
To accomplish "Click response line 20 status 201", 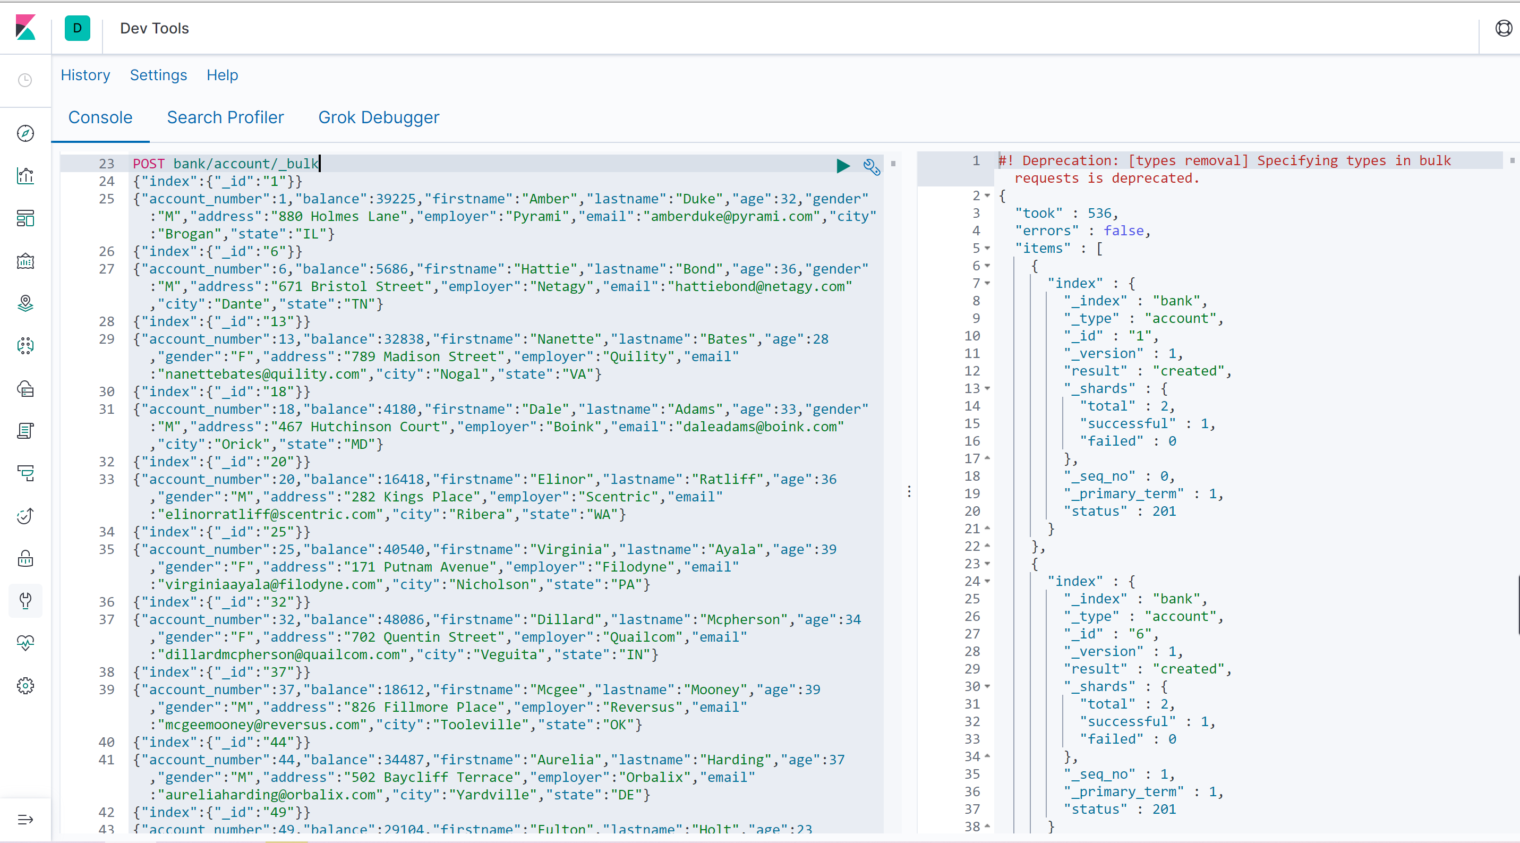I will [1120, 511].
